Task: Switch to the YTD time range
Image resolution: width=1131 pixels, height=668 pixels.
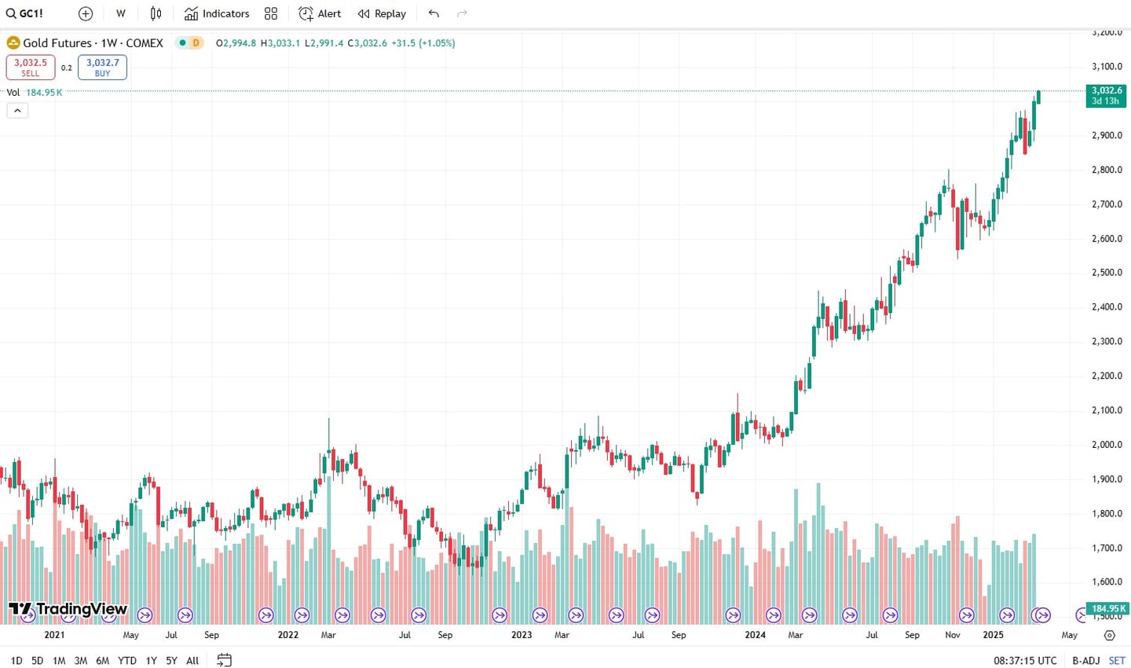Action: (x=126, y=661)
